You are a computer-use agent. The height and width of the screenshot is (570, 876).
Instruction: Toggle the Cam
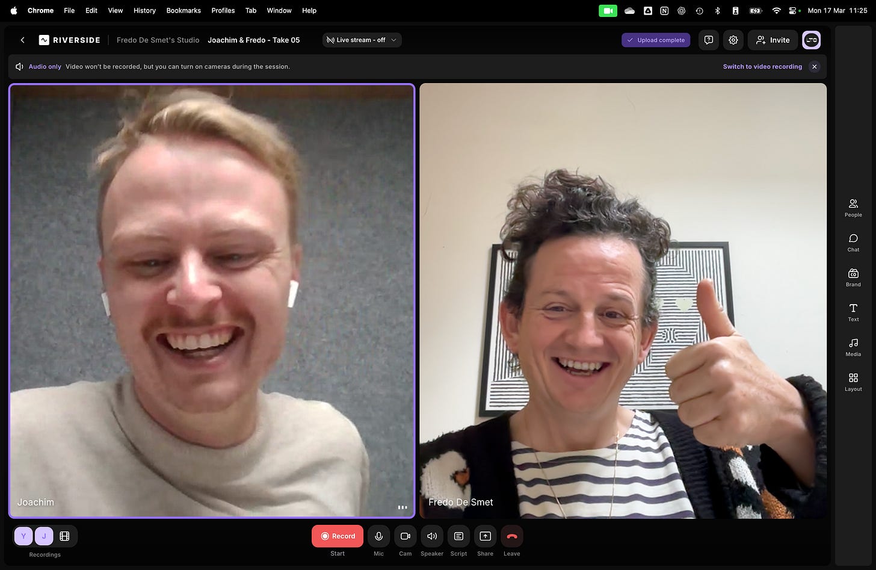pyautogui.click(x=406, y=536)
